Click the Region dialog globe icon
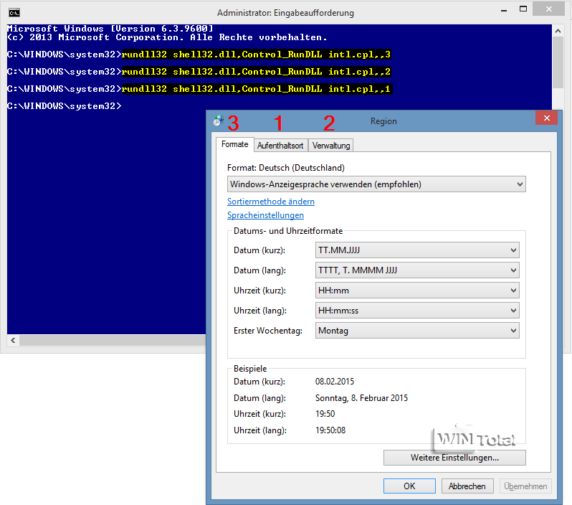This screenshot has width=572, height=505. 218,121
